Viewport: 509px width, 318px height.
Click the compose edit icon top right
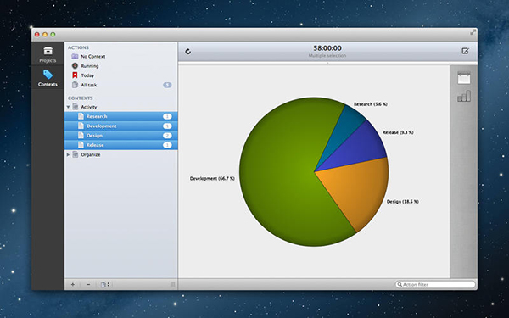coord(465,51)
